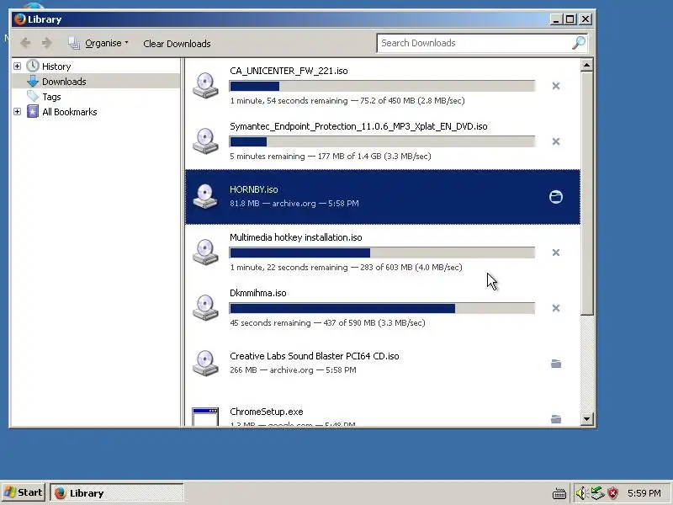Open containing folder for Creative Labs Sound Blaster
Viewport: 673px width, 505px height.
(556, 364)
